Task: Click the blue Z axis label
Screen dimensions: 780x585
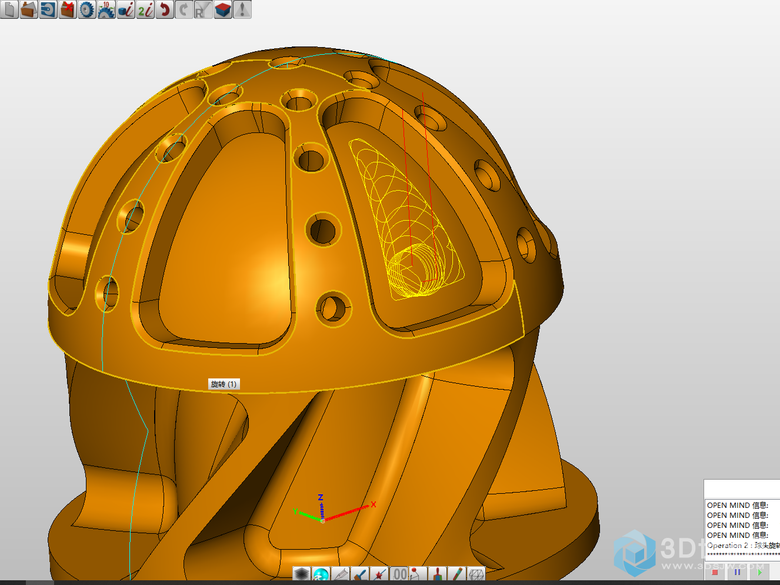Action: (x=321, y=497)
